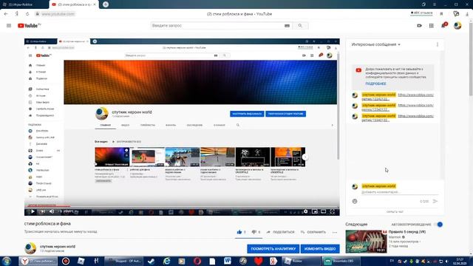This screenshot has width=473, height=266.
Task: Send the chat message with the arrow
Action: (435, 201)
